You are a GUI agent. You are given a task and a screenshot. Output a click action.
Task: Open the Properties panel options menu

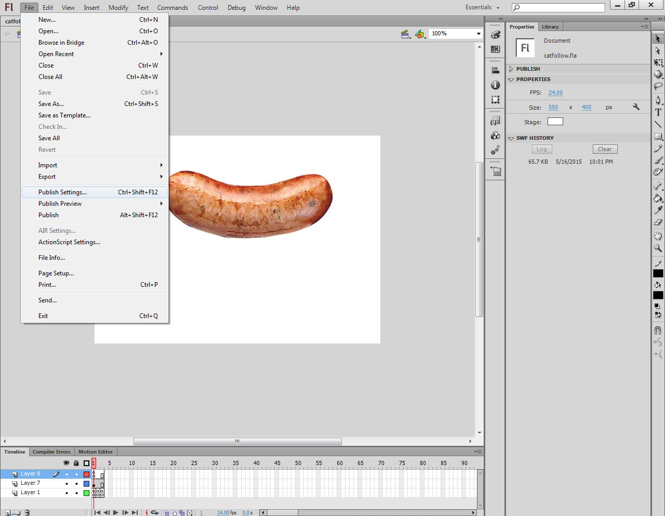(645, 27)
